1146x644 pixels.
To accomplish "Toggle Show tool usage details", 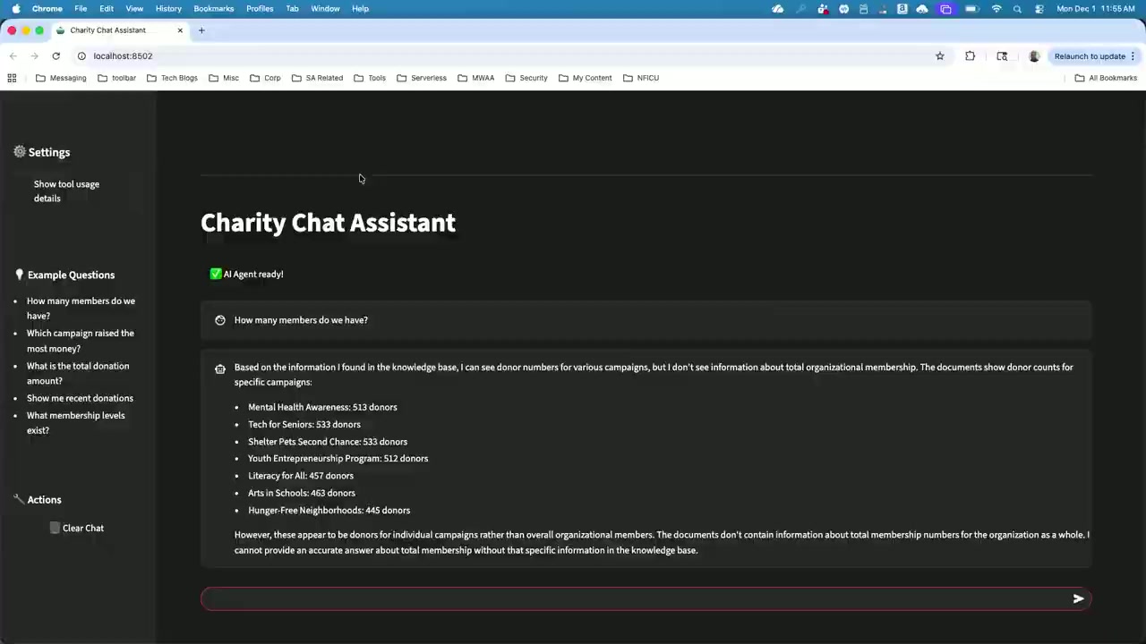I will (66, 191).
